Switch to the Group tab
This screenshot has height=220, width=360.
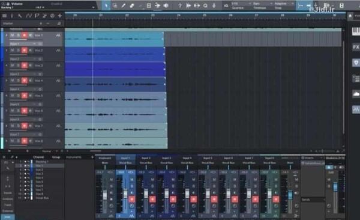[56, 157]
